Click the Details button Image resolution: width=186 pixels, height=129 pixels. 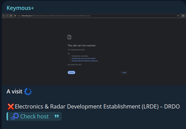[124, 73]
